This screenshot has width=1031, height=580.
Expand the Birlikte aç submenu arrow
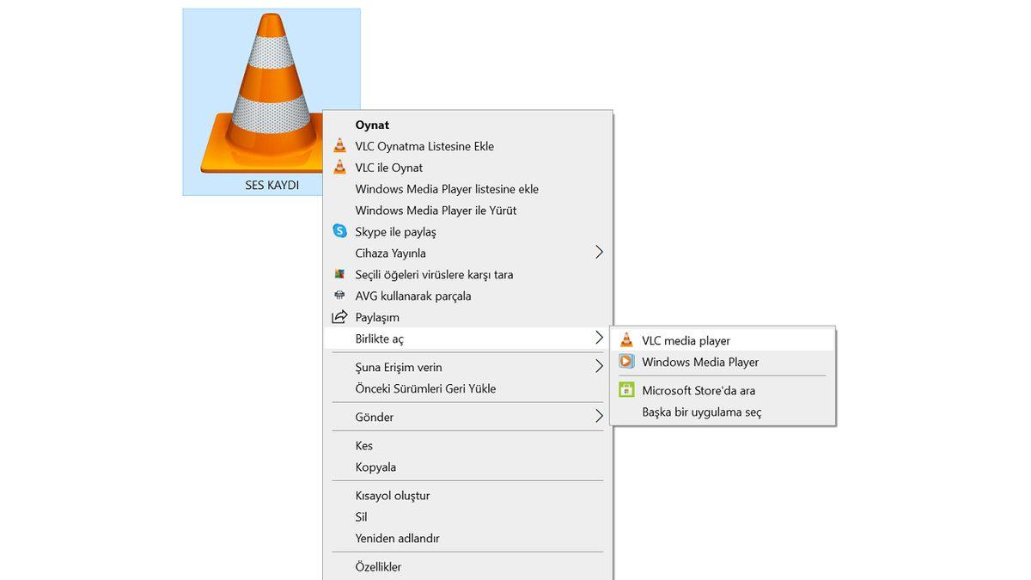tap(599, 339)
